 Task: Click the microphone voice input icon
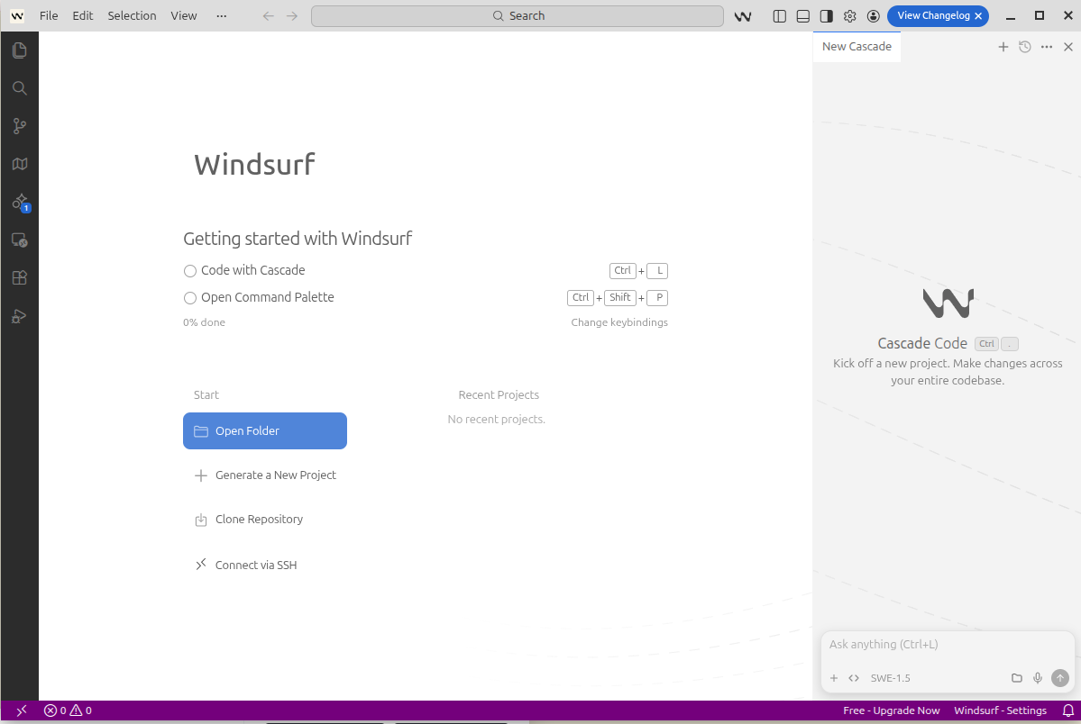pos(1038,678)
